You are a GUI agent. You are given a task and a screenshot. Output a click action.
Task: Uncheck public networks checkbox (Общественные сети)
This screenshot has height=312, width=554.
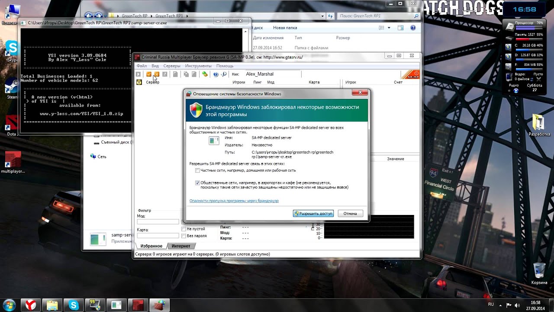coord(197,183)
